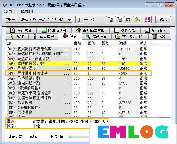The height and width of the screenshot is (144, 177).
Task: Click the thermometer temperature icon
Action: 79,20
